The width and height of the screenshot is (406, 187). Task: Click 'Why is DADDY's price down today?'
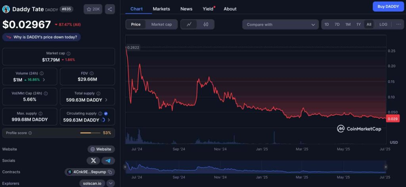(42, 37)
